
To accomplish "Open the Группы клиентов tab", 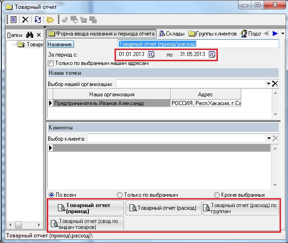I will pos(213,34).
